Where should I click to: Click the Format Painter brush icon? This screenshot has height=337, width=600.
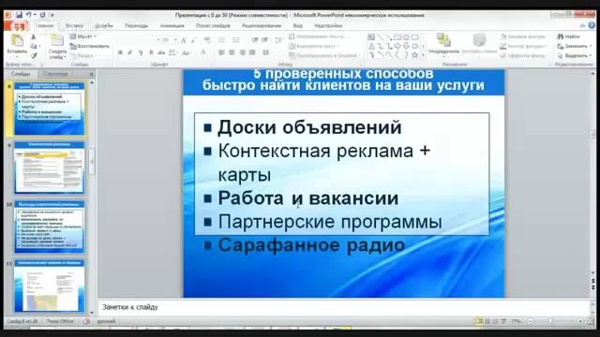(x=34, y=56)
